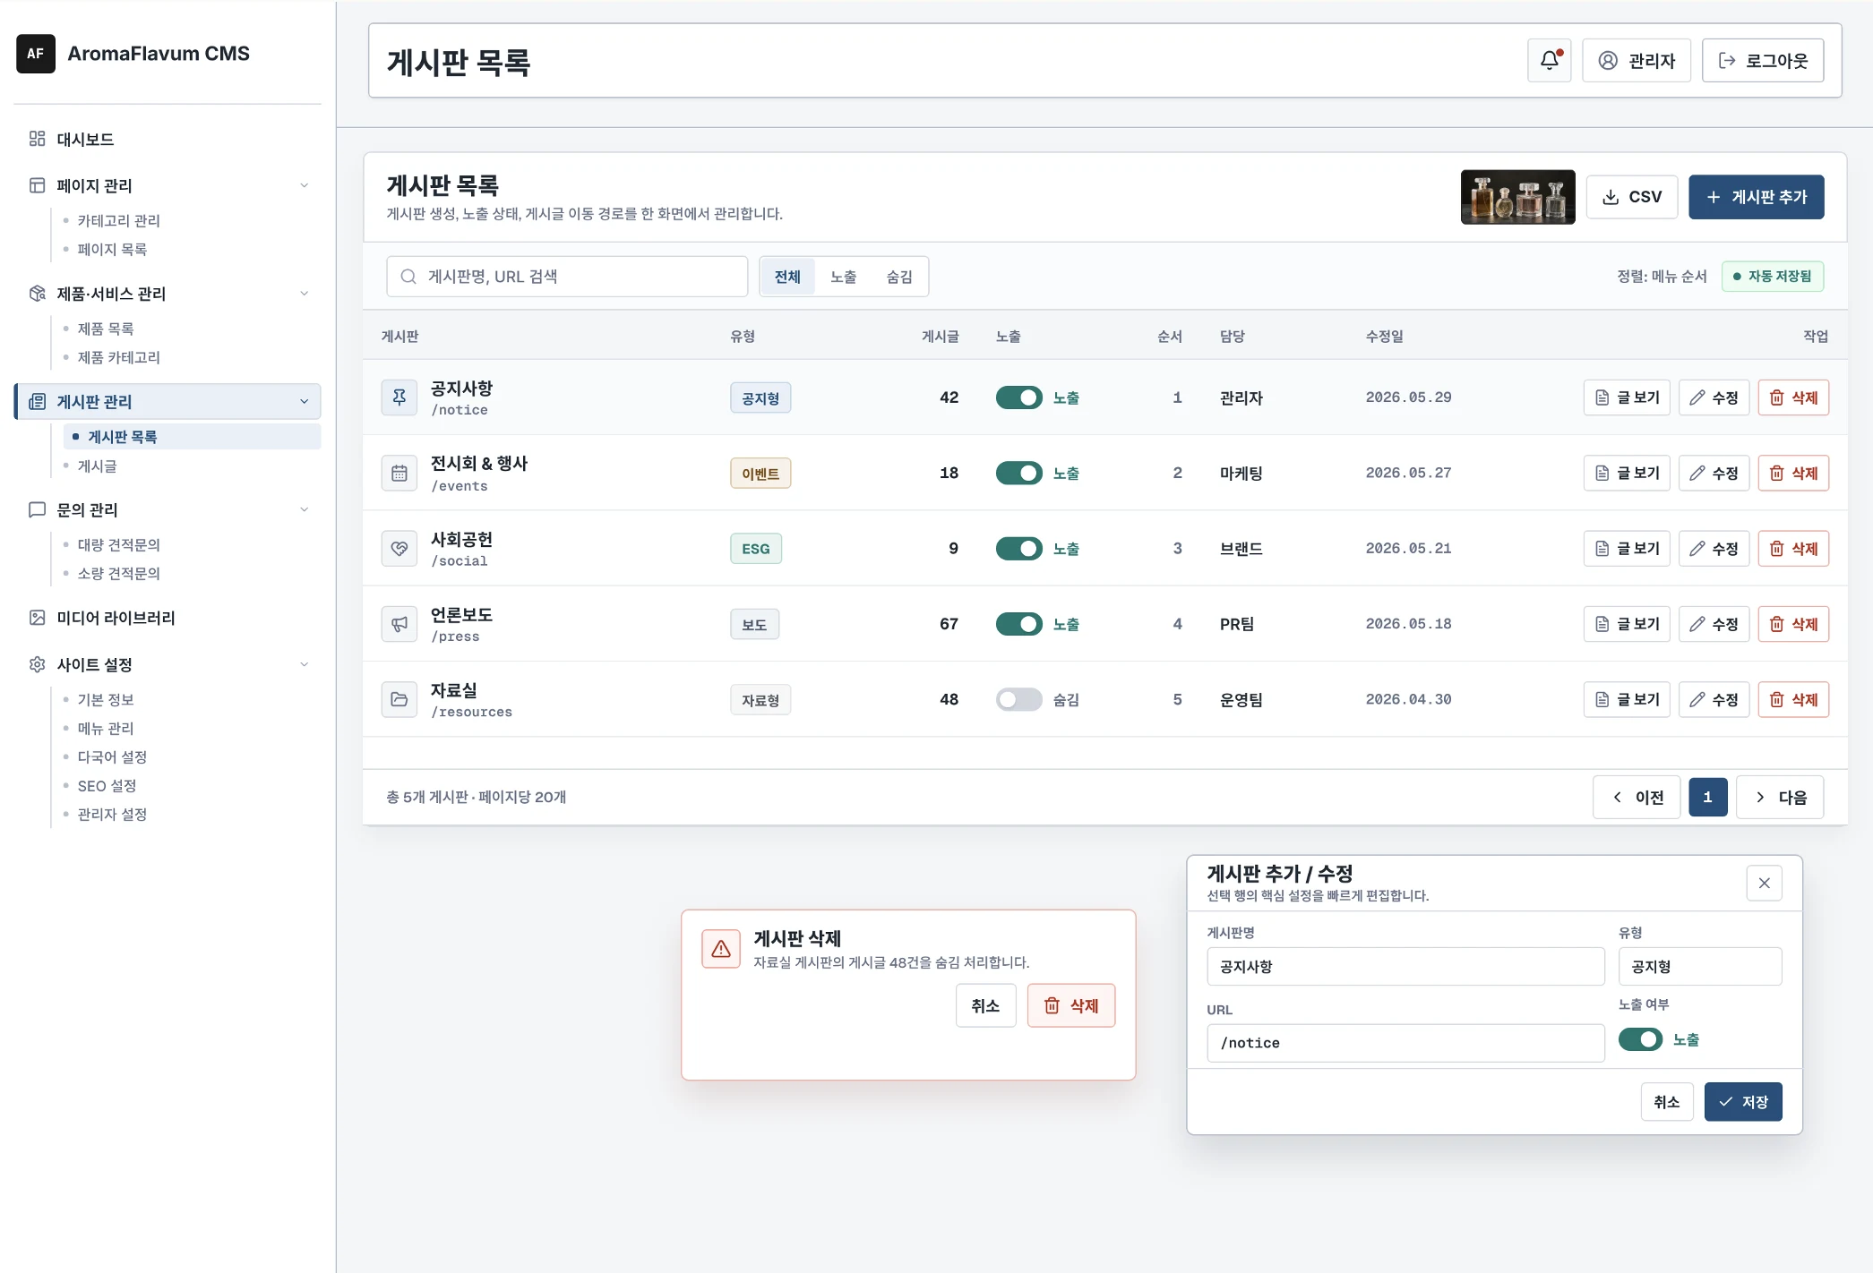Click 글 보기 for 공지사항 row
This screenshot has height=1273, width=1873.
click(1627, 397)
